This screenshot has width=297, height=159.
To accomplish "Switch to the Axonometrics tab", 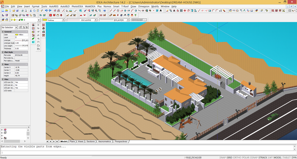I will point(104,141).
